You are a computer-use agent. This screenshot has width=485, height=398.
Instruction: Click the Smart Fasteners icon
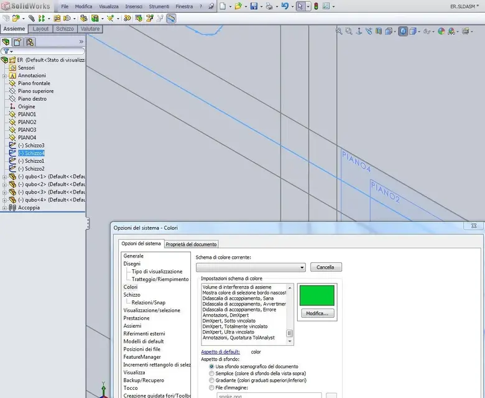(x=57, y=19)
